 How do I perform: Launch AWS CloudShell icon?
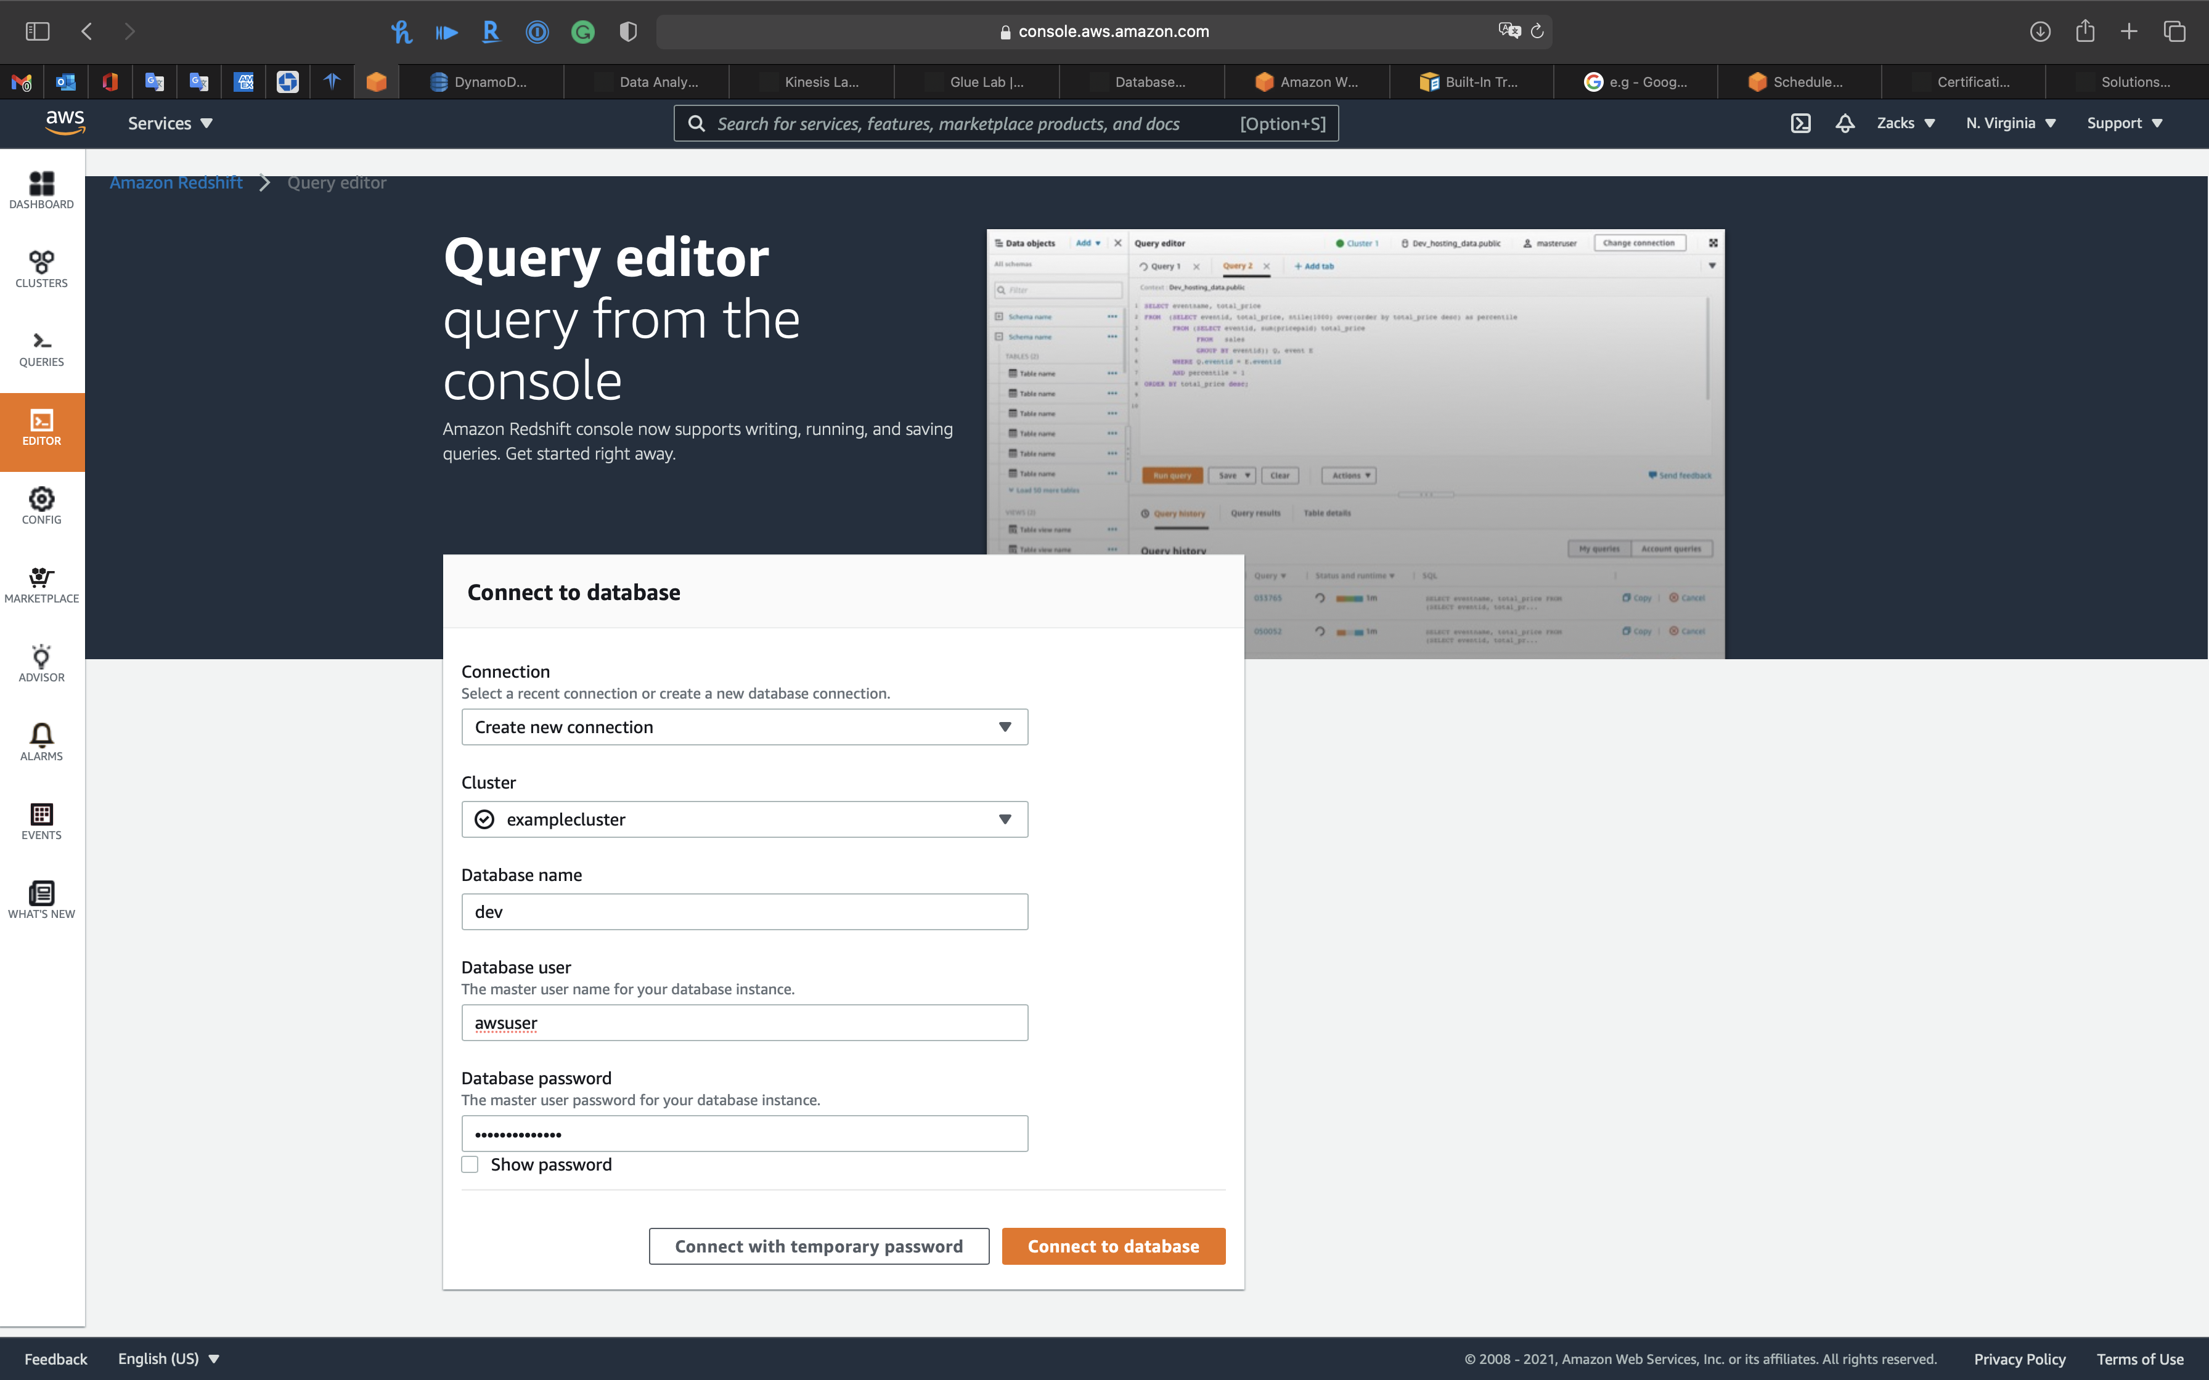(x=1800, y=123)
